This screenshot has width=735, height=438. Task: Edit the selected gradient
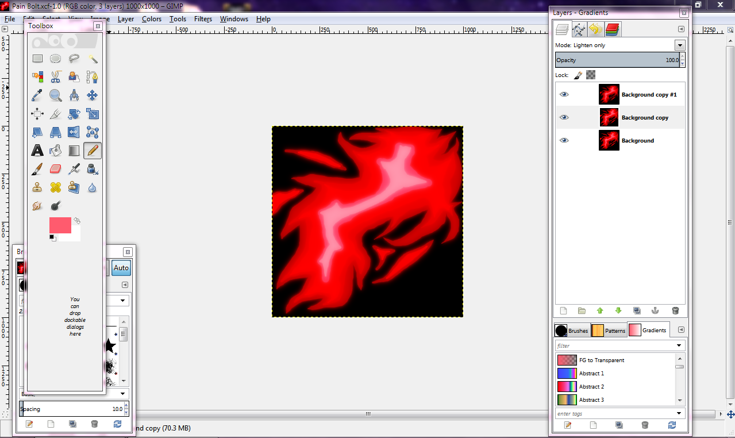[568, 425]
